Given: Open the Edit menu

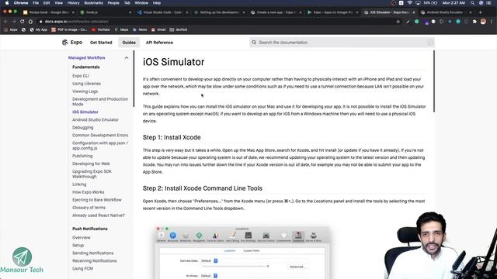Looking at the screenshot, I should point(47,3).
